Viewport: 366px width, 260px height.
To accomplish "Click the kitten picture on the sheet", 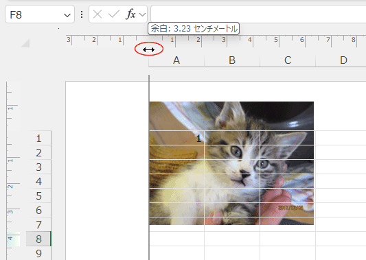I will click(231, 163).
